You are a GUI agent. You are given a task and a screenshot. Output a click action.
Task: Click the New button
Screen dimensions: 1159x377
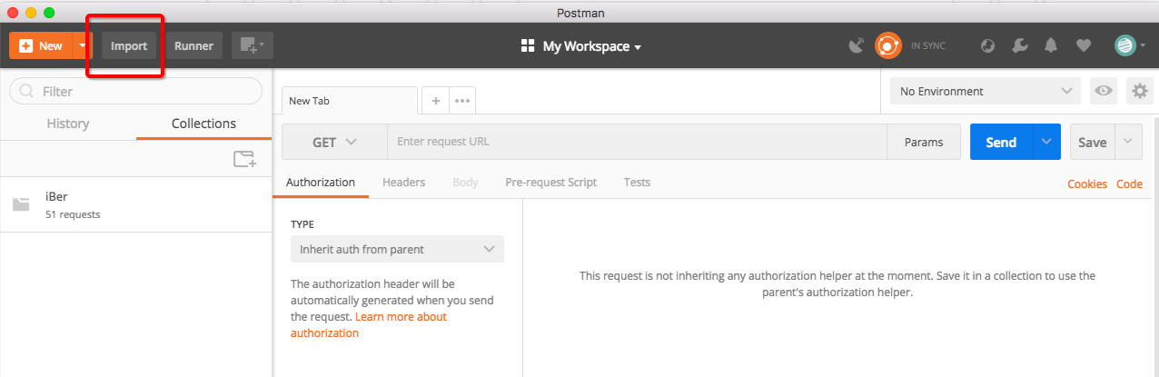click(41, 45)
